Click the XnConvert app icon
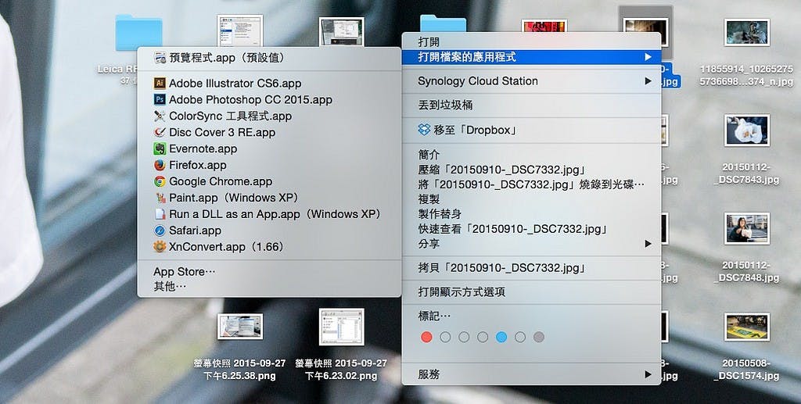Image resolution: width=801 pixels, height=404 pixels. 160,247
